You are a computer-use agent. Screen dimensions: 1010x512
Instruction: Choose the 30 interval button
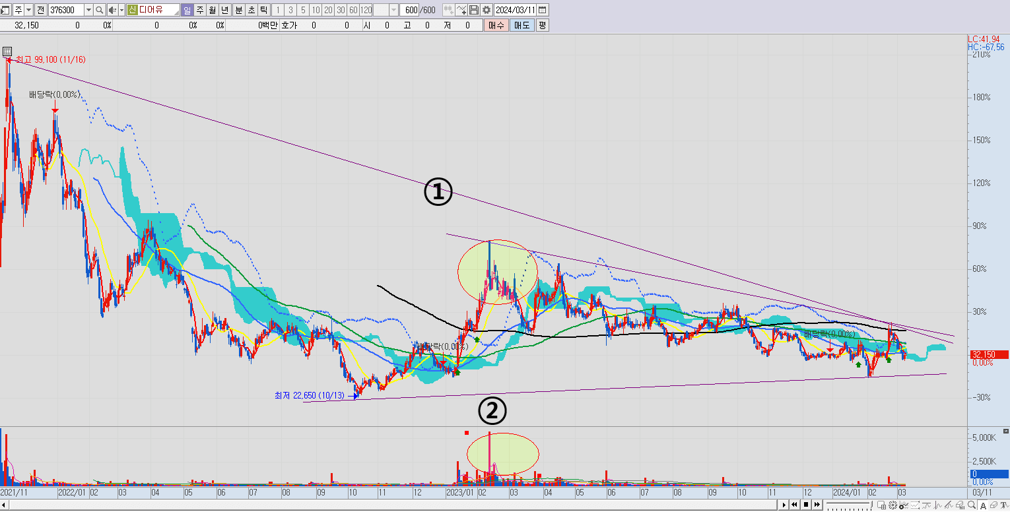click(x=341, y=10)
